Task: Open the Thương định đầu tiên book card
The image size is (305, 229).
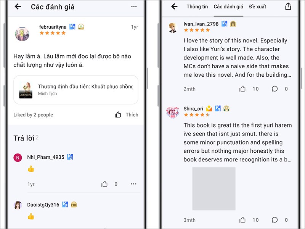Action: click(75, 90)
